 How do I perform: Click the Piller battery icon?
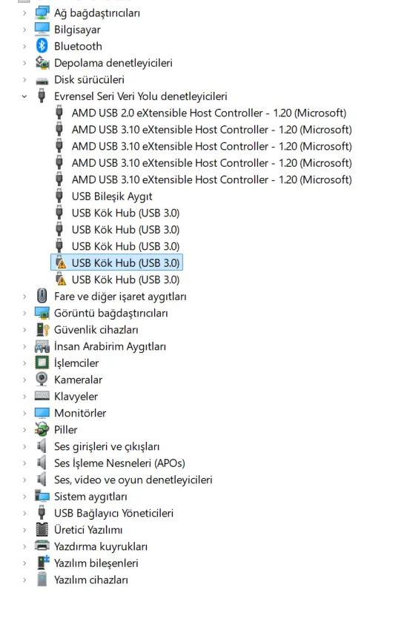point(42,429)
